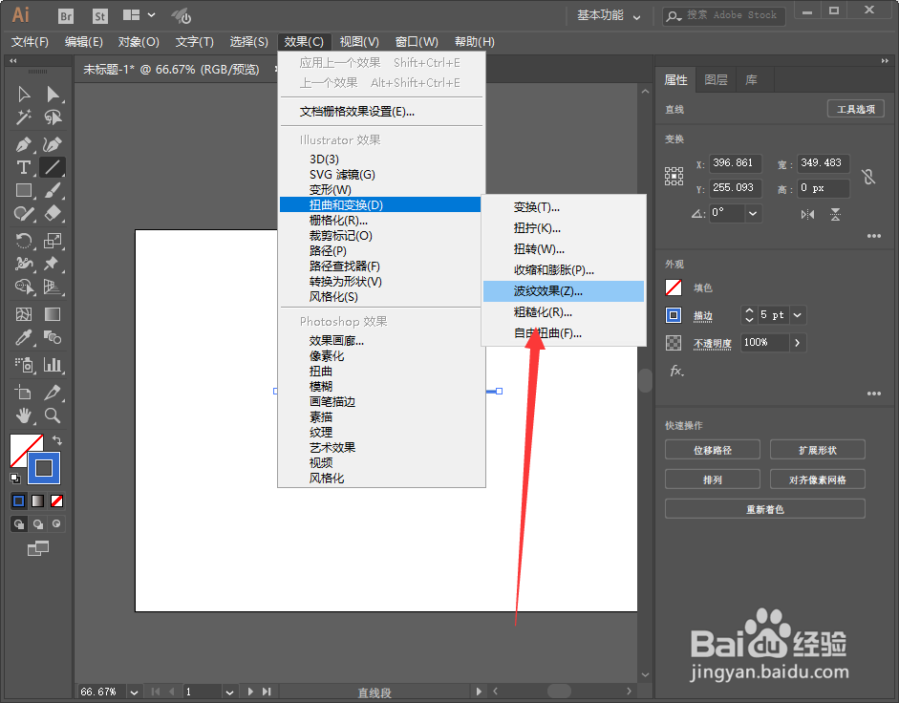Click the 排列 quick action button

(713, 479)
